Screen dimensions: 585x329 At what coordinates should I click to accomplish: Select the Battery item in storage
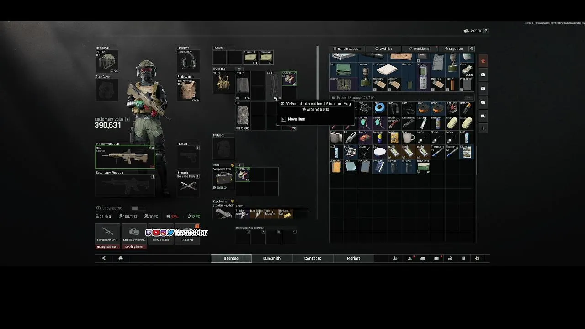466,109
